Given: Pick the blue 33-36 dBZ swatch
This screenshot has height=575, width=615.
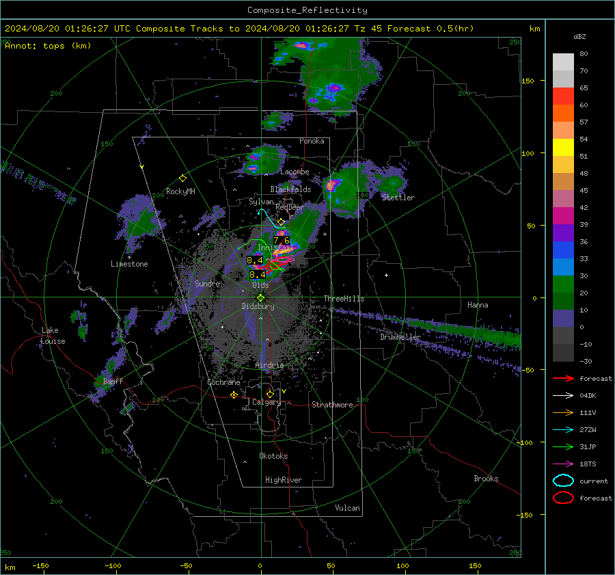Looking at the screenshot, I should click(x=563, y=250).
